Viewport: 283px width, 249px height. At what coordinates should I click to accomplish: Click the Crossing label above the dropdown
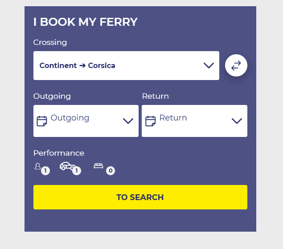50,42
